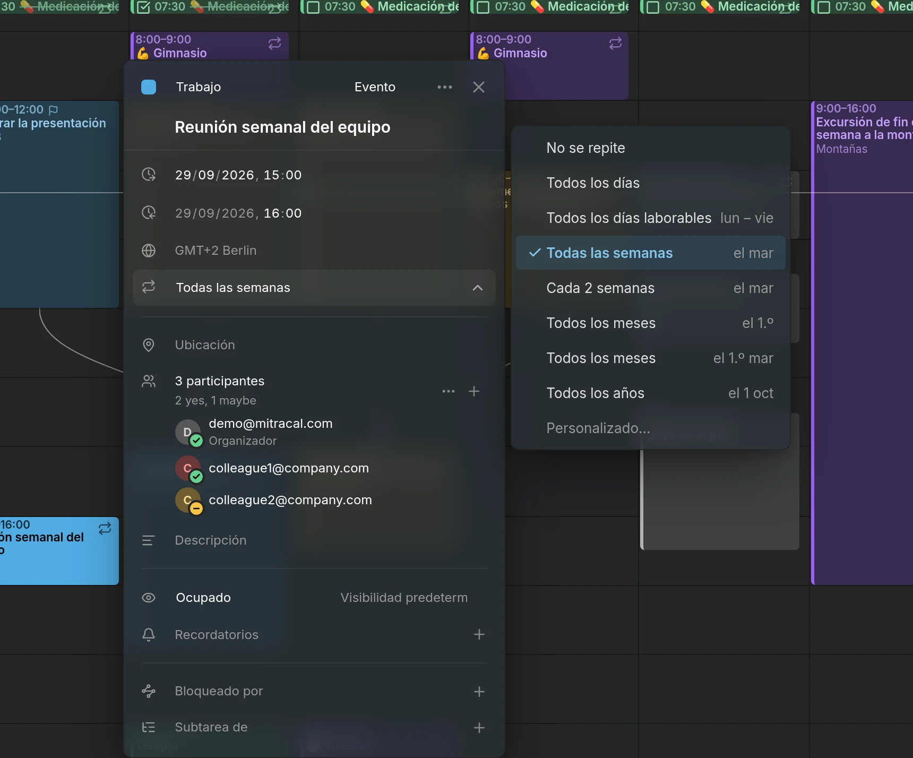Screen dimensions: 913x758
Task: Click the Recordatorios bell icon
Action: click(x=149, y=635)
